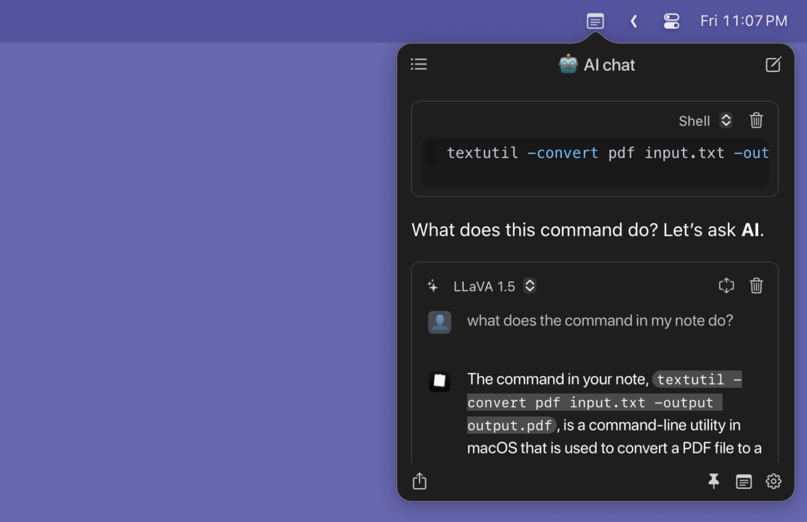Open the Shell language dropdown
The width and height of the screenshot is (807, 522).
pyautogui.click(x=705, y=121)
